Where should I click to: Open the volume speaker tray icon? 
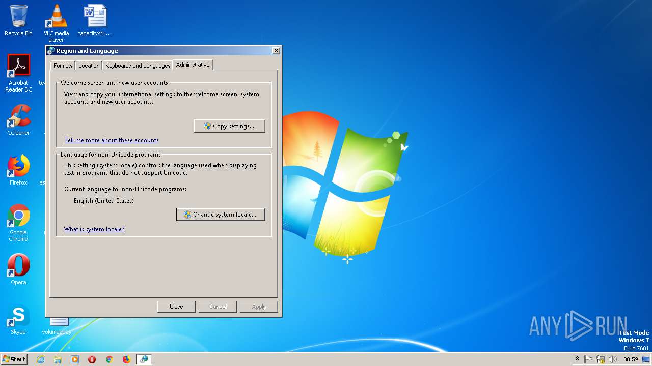pos(612,359)
